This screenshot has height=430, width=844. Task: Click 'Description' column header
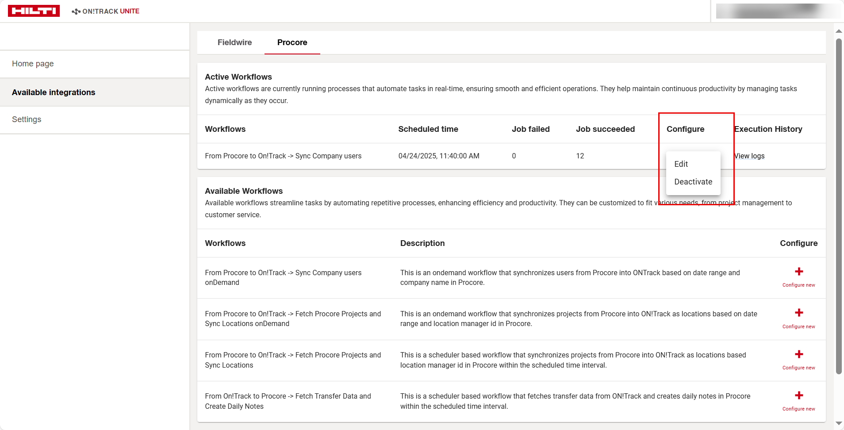pos(422,243)
